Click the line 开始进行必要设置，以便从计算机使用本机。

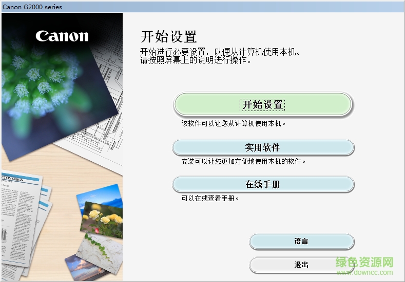(x=220, y=52)
